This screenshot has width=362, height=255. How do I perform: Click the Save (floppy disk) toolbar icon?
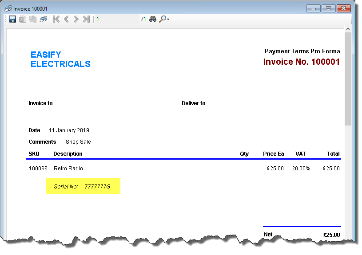pyautogui.click(x=12, y=19)
